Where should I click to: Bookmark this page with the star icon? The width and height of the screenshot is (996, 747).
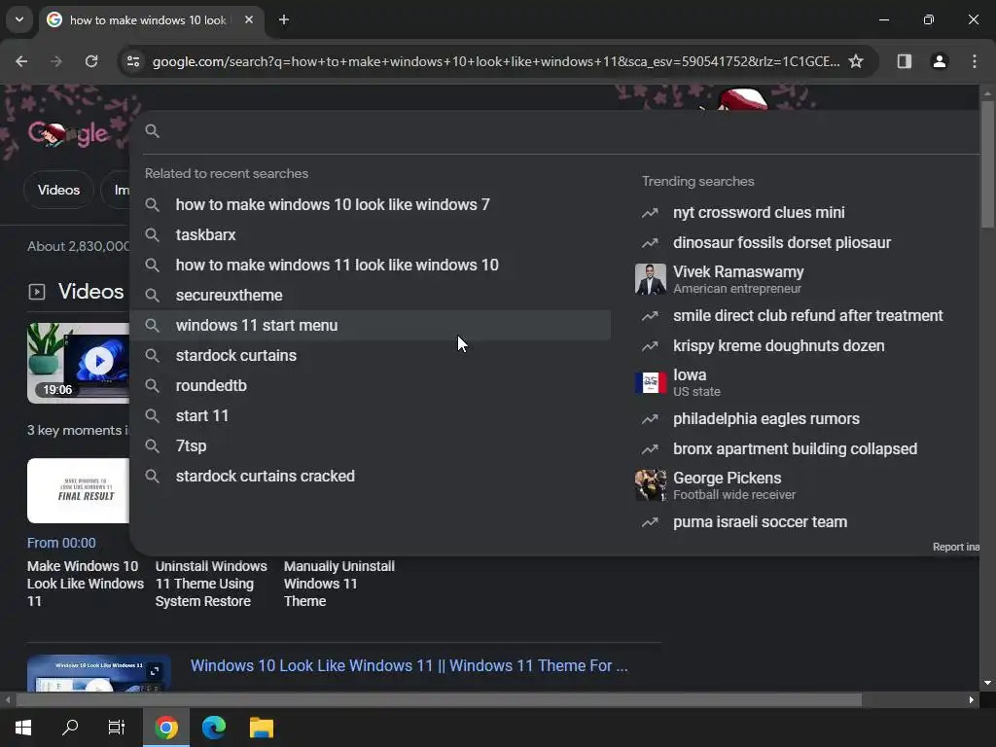coord(856,61)
